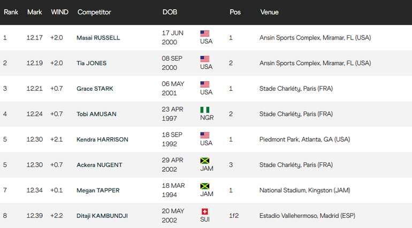Viewport: 412px width, 228px height.
Task: Click the Jamaica flag beside Megan Tapper
Action: point(205,186)
